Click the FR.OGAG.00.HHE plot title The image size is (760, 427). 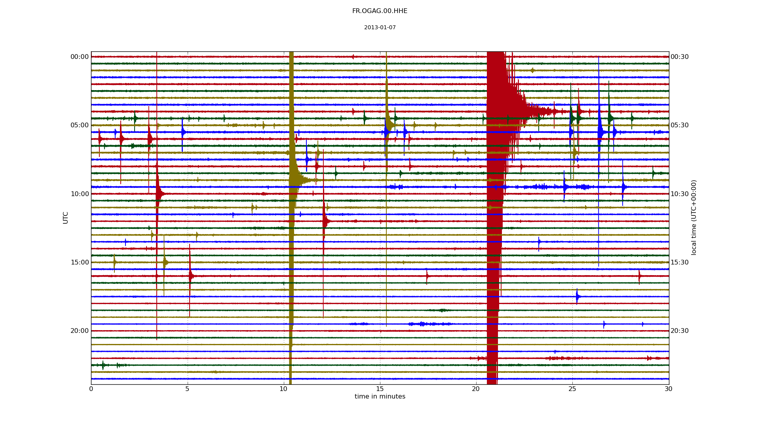(x=380, y=11)
